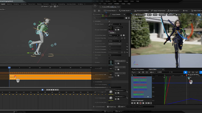Open Preview Mesh dropdown

[110, 11]
